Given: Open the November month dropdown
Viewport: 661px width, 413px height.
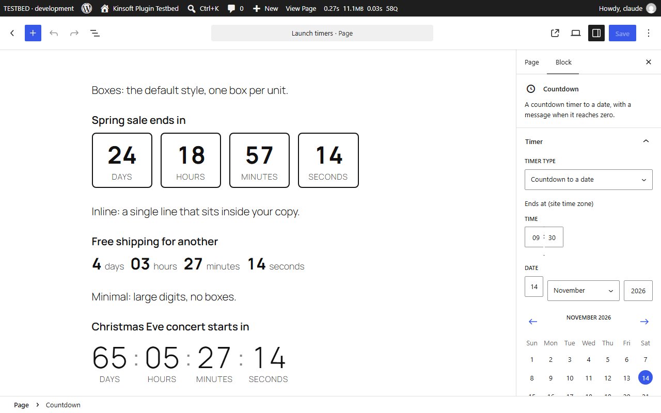Looking at the screenshot, I should pos(584,291).
